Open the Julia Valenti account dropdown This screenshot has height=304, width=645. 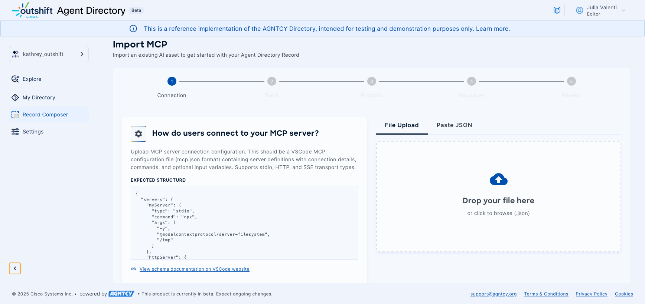click(623, 10)
